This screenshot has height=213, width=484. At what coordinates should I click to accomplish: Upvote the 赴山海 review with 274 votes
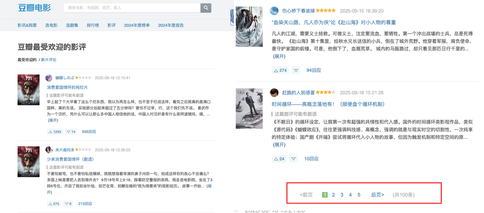280,70
